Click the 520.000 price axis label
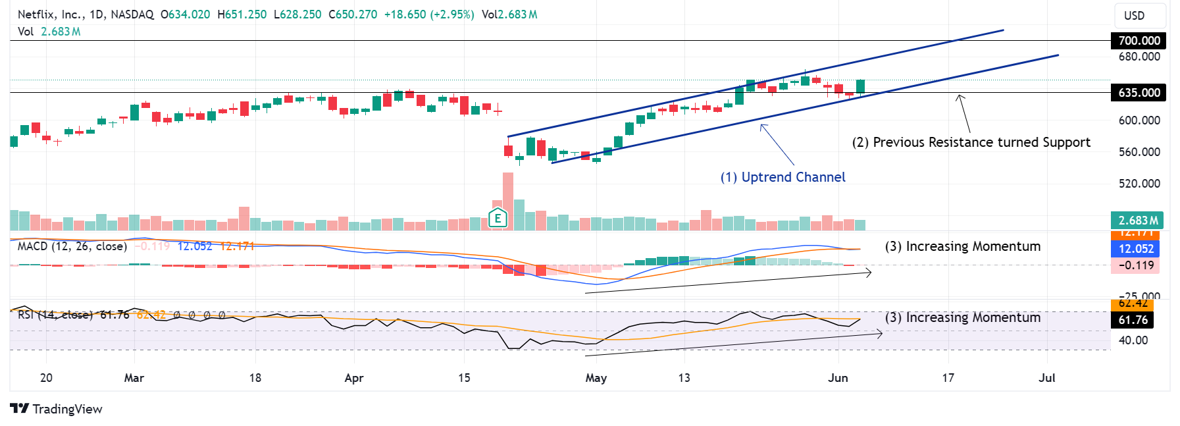The image size is (1180, 426). [1139, 184]
